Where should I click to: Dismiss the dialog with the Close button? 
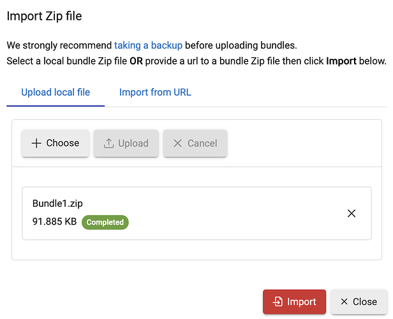(x=359, y=302)
